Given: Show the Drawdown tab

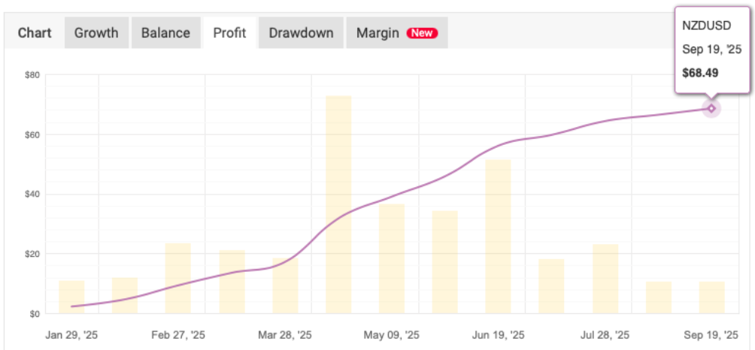Looking at the screenshot, I should point(301,33).
